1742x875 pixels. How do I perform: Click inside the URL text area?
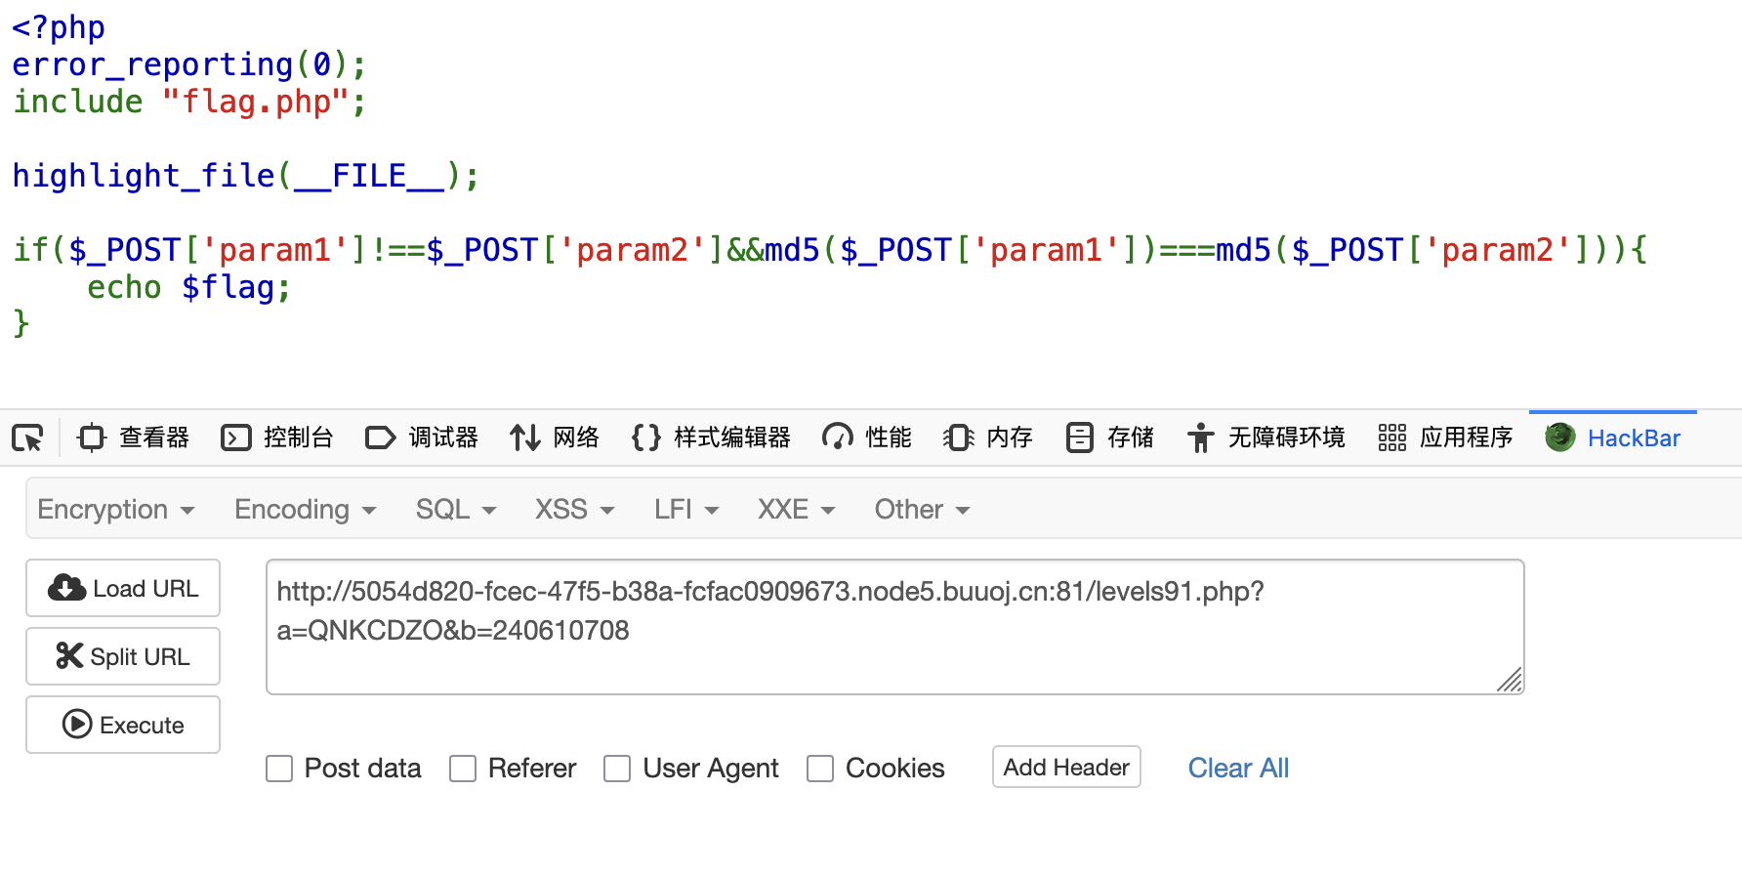click(894, 627)
